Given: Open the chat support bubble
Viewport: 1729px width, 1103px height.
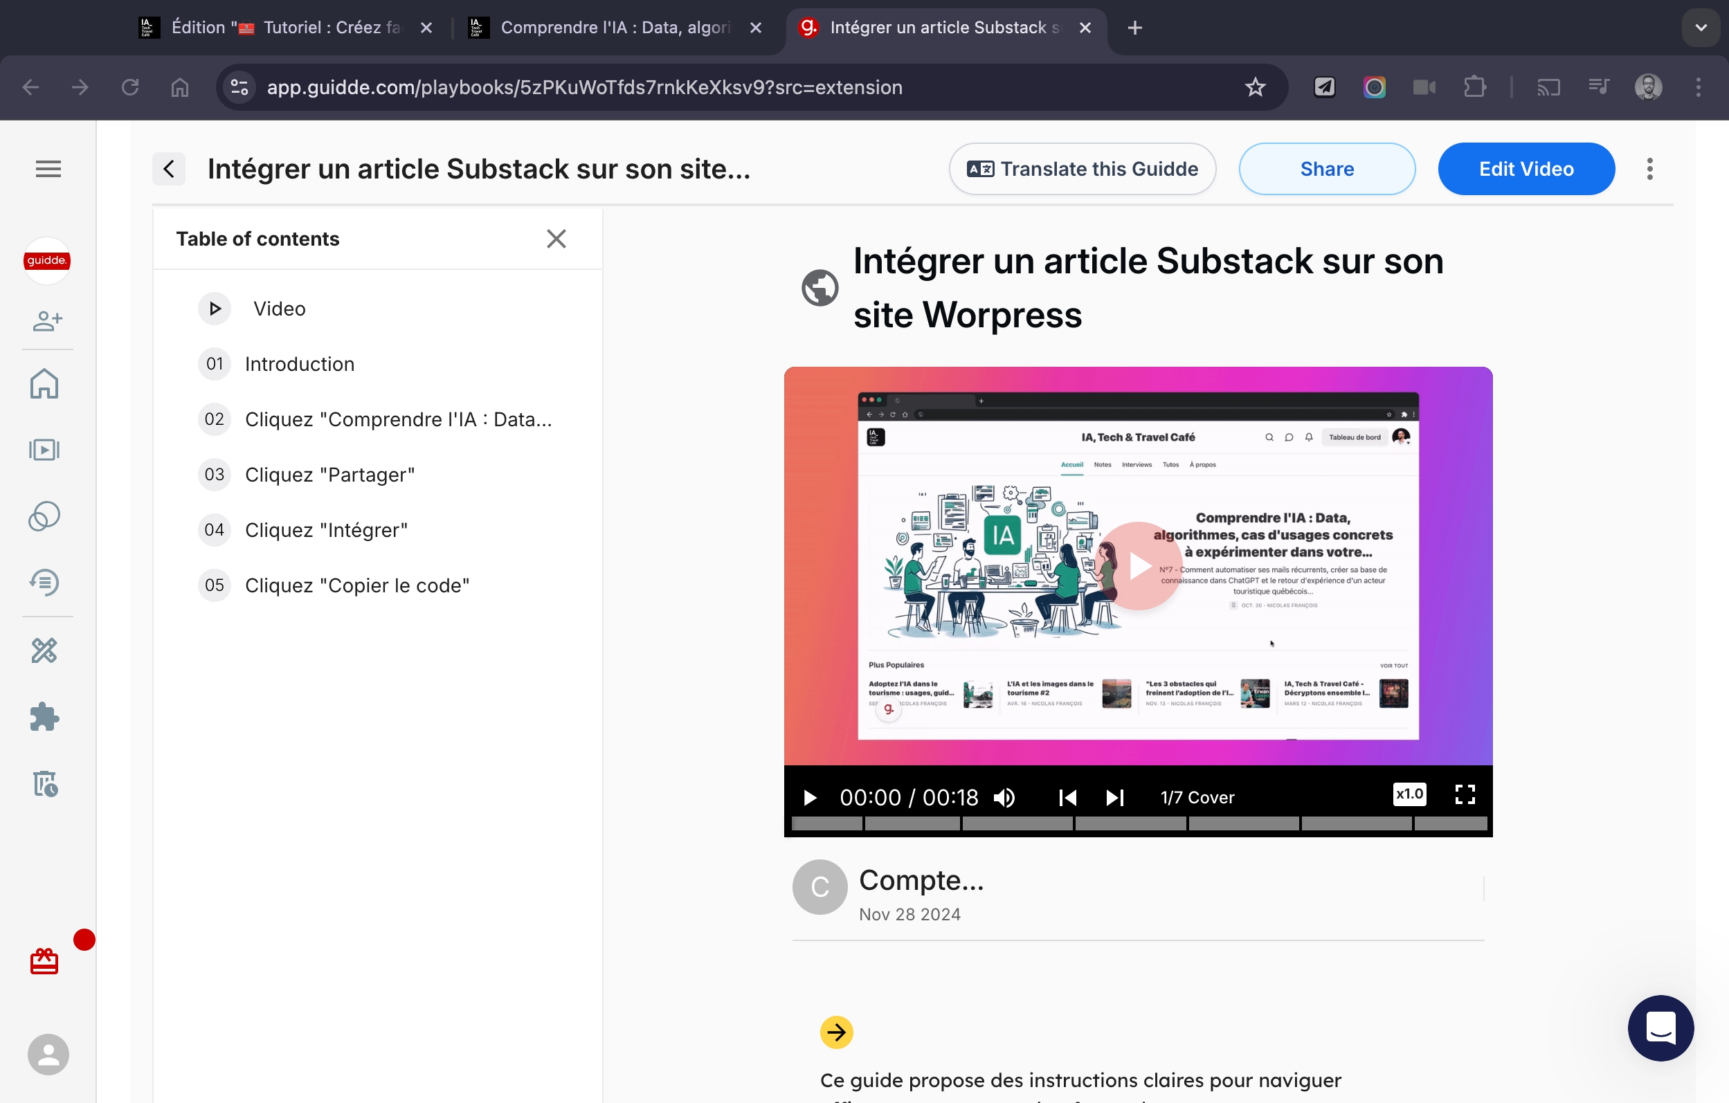Looking at the screenshot, I should click(x=1660, y=1027).
